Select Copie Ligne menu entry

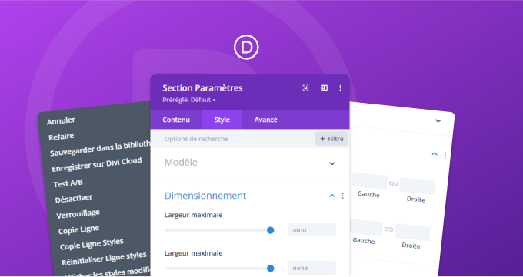coord(78,229)
